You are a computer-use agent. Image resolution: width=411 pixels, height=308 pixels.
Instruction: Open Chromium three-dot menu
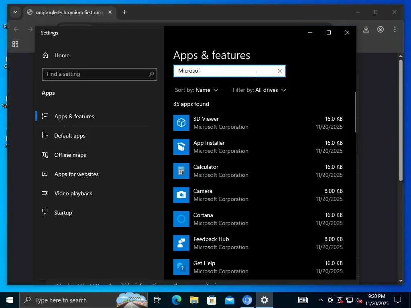coord(395,29)
